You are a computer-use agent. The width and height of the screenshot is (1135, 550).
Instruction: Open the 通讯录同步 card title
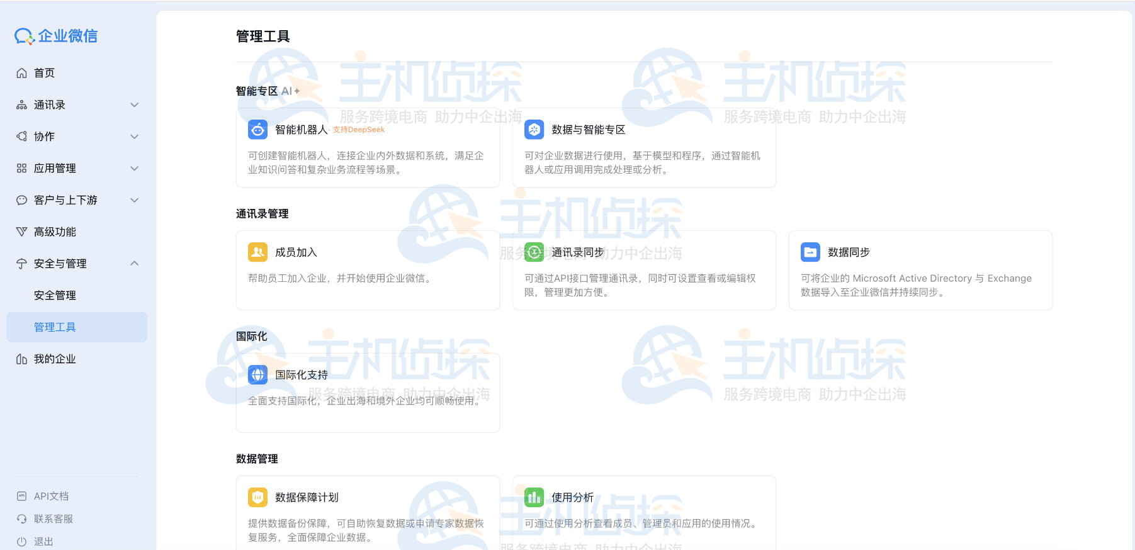578,252
